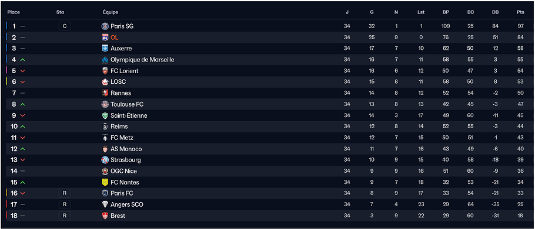Click the Brest club crest

pos(105,216)
